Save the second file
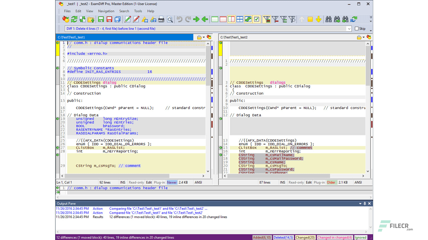 109,19
